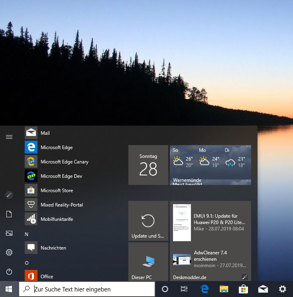Open Task View on taskbar
The image size is (293, 297).
coord(184,289)
